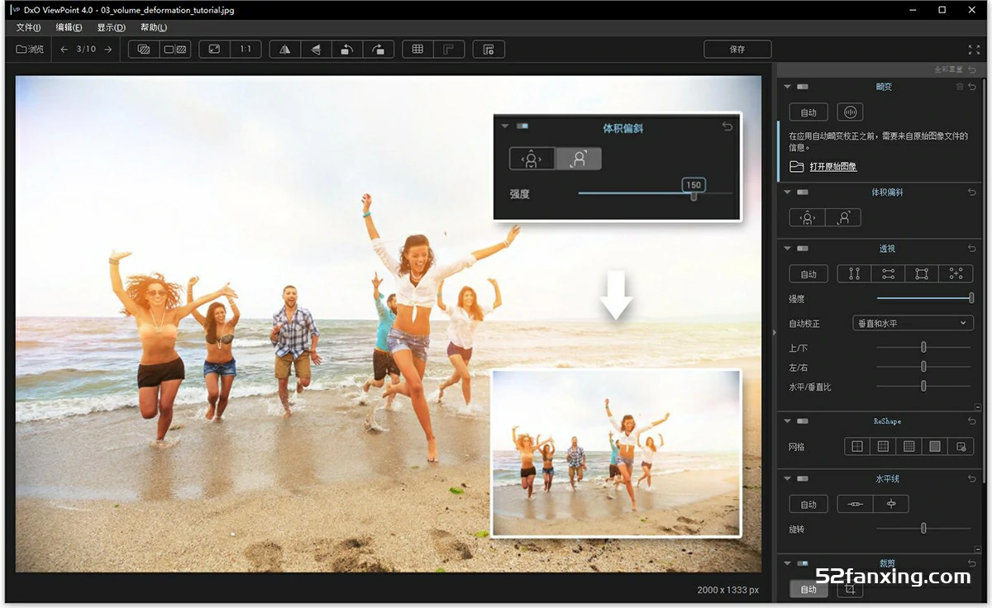Viewport: 992px width, 608px height.
Task: Hide the right side panel with the edge arrow
Action: [x=774, y=332]
